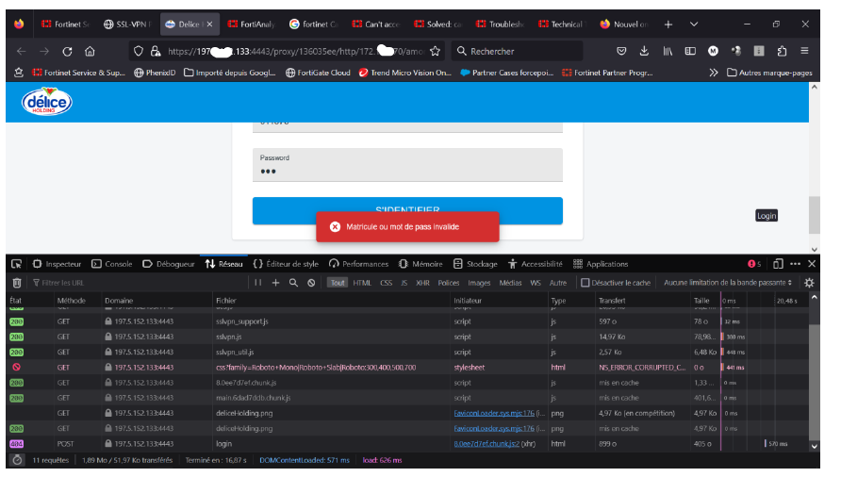Image resolution: width=841 pixels, height=477 pixels.
Task: Open the Accessibilité tab
Action: coord(536,264)
